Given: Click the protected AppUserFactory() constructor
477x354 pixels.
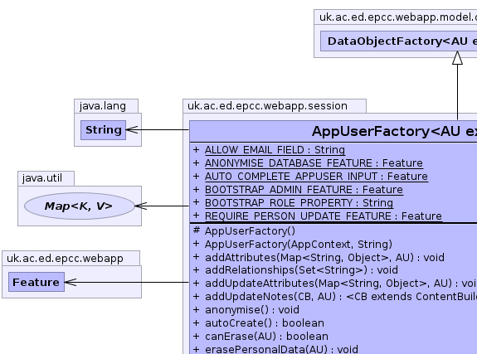Looking at the screenshot, I should pyautogui.click(x=244, y=230).
